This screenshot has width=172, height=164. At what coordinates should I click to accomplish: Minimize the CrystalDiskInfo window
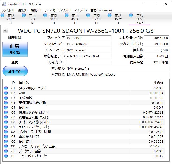click(x=143, y=4)
